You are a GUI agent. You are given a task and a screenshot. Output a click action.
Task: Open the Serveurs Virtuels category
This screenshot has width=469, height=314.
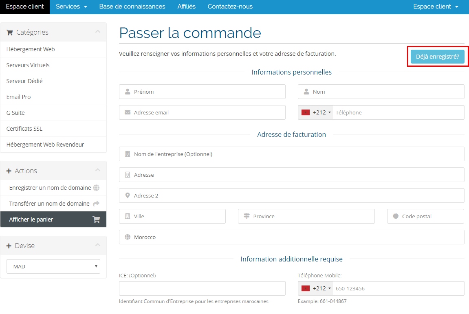(53, 65)
